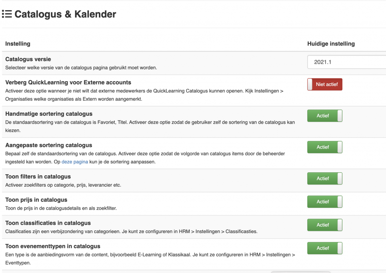Click the list icon beside Catalogus & Kalender
The image size is (386, 273).
tap(7, 14)
